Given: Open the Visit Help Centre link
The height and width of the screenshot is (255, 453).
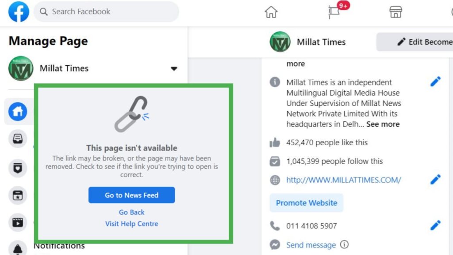Looking at the screenshot, I should click(x=131, y=224).
